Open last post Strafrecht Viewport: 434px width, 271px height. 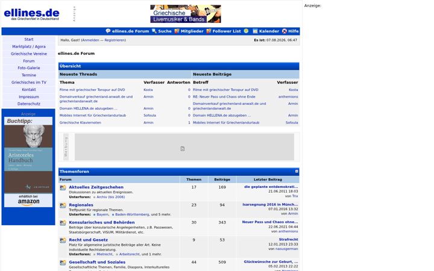coord(288,240)
